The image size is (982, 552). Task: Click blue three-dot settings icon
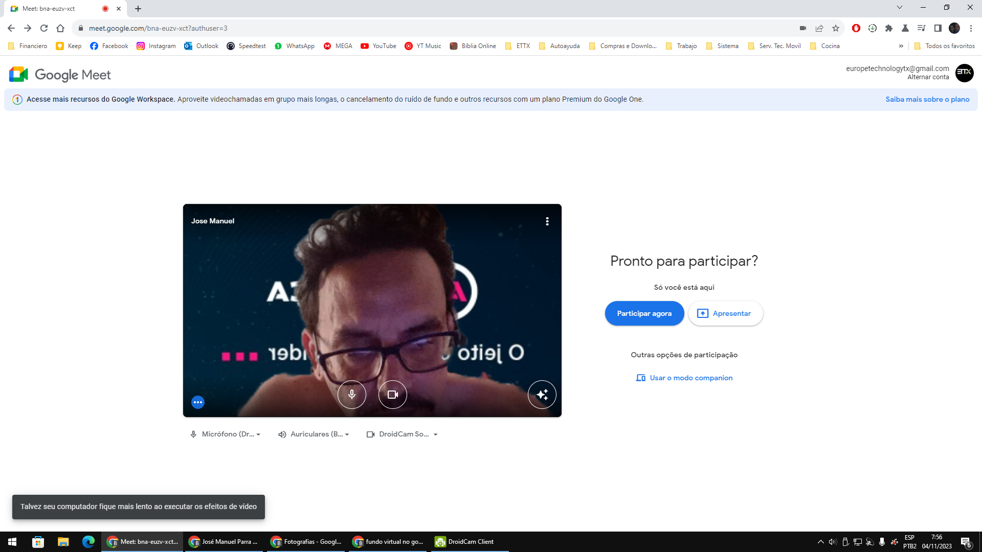[x=197, y=402]
